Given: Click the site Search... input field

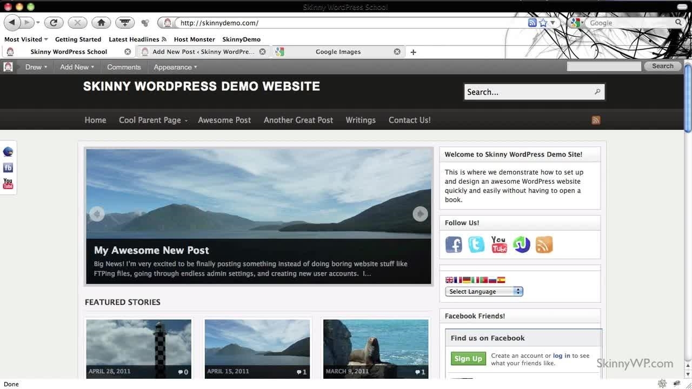Looking at the screenshot, I should tap(528, 92).
